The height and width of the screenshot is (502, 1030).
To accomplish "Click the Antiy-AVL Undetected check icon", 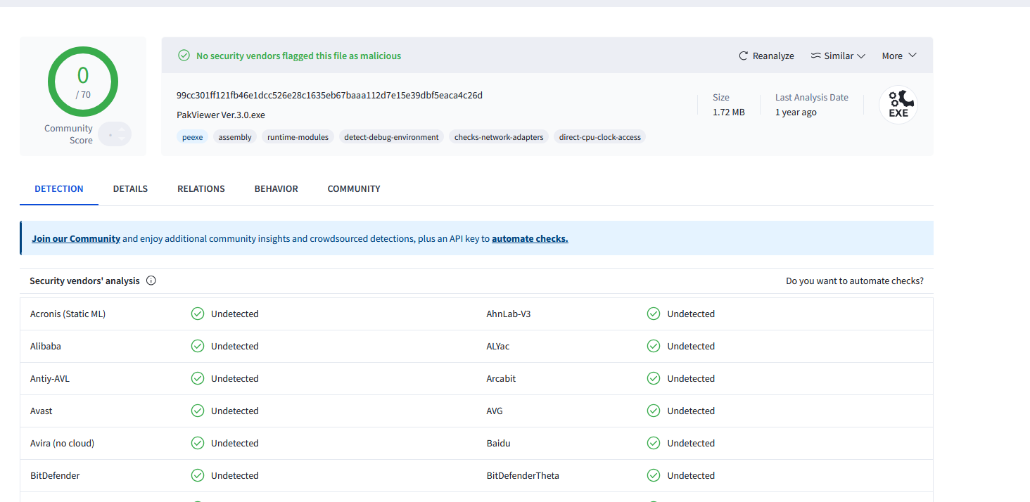I will [198, 378].
